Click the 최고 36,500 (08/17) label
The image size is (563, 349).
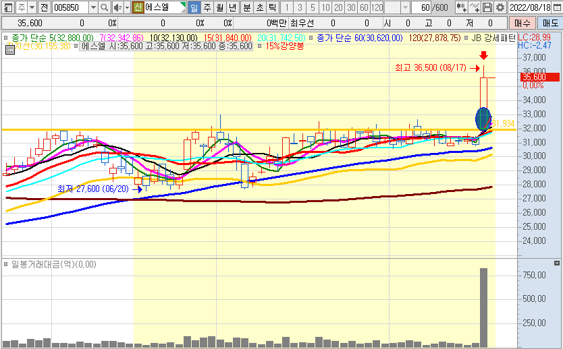click(431, 68)
